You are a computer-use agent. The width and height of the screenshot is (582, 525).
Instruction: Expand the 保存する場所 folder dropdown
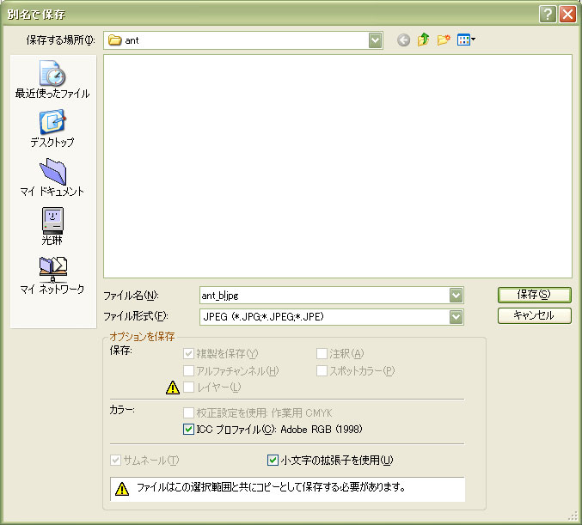click(376, 40)
